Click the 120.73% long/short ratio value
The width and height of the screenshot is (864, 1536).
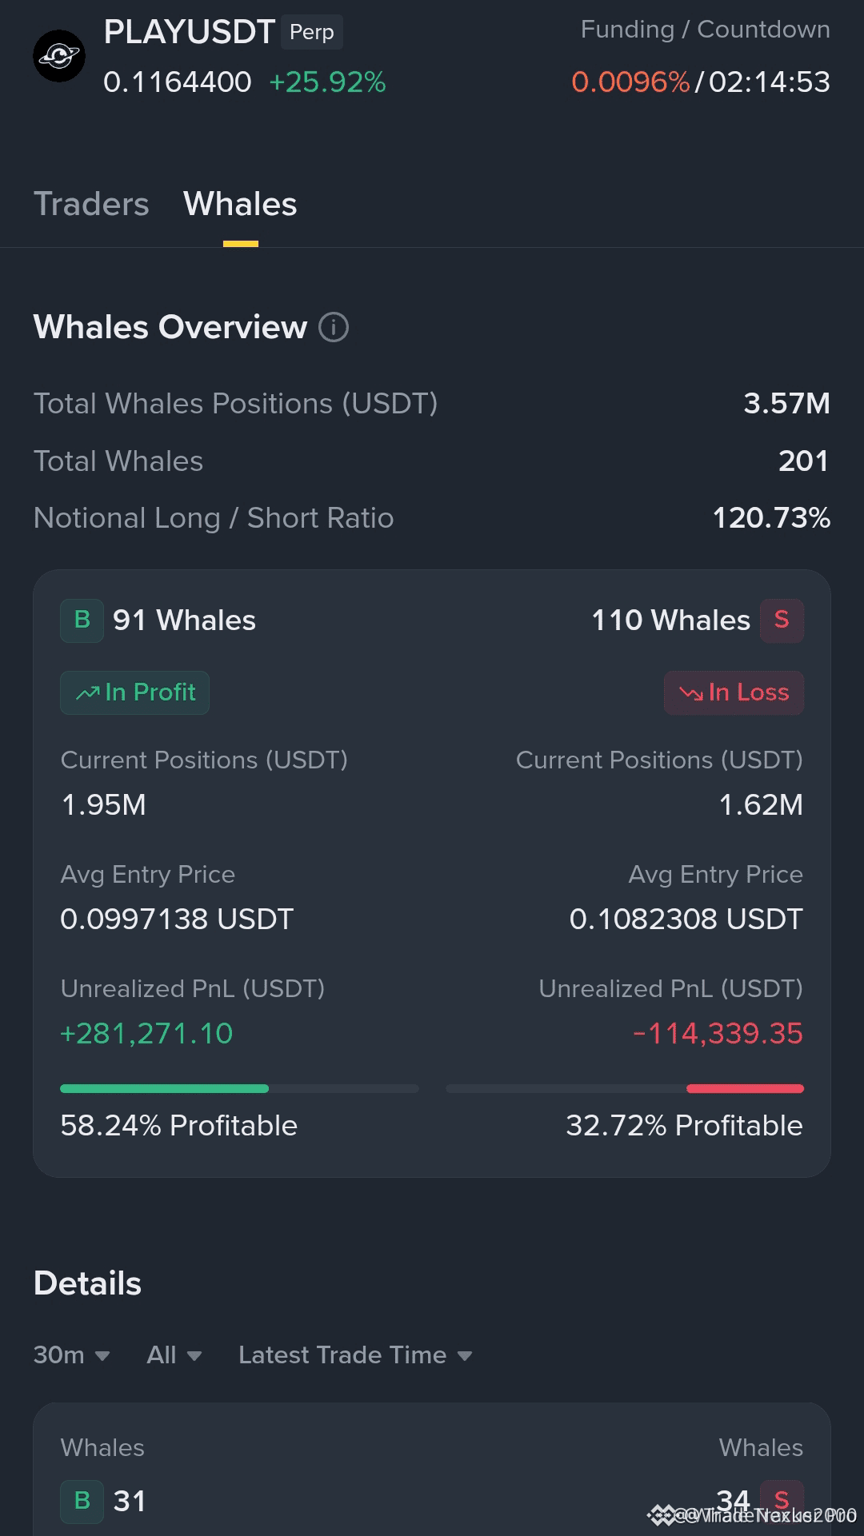coord(771,518)
